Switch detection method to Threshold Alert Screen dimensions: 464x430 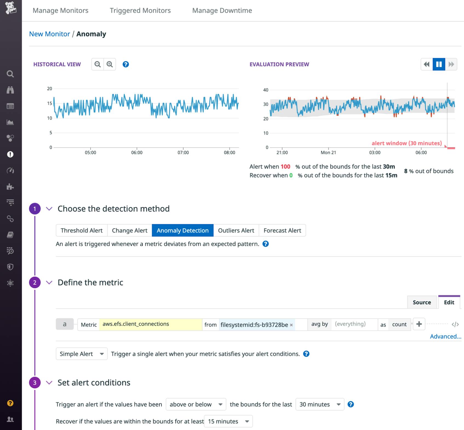point(81,230)
